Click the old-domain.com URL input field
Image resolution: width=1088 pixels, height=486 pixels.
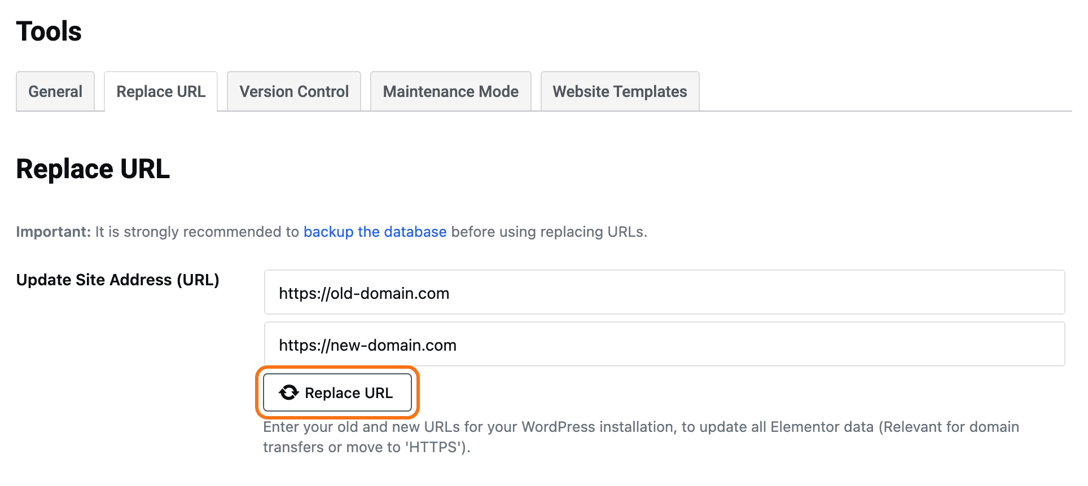664,292
